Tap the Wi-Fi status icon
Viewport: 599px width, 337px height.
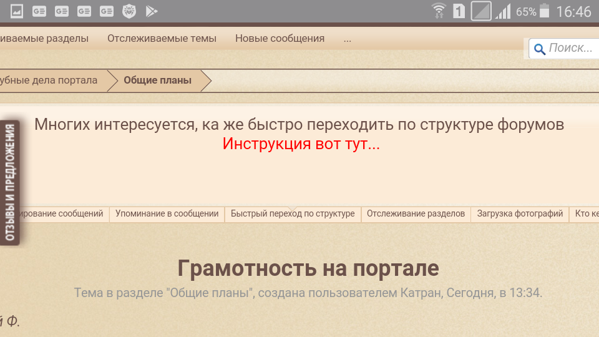[x=439, y=11]
